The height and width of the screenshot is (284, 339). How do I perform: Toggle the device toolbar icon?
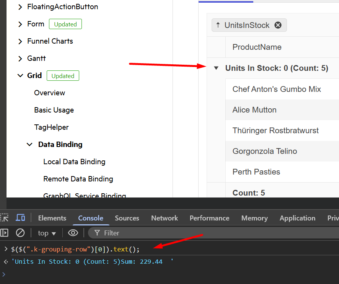click(20, 218)
